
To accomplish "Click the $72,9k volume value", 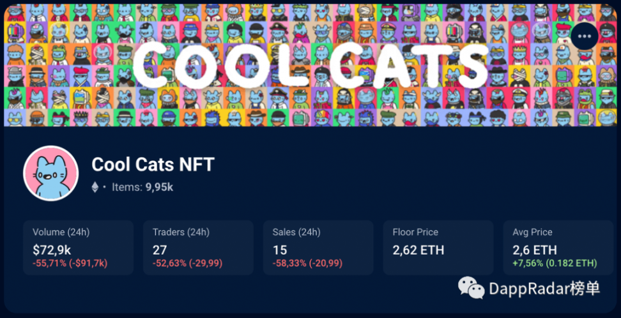I will click(x=52, y=250).
